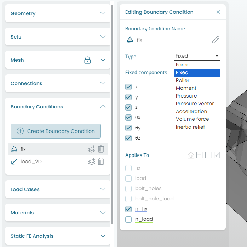Check the bolt_holes set checkbox

pyautogui.click(x=128, y=189)
